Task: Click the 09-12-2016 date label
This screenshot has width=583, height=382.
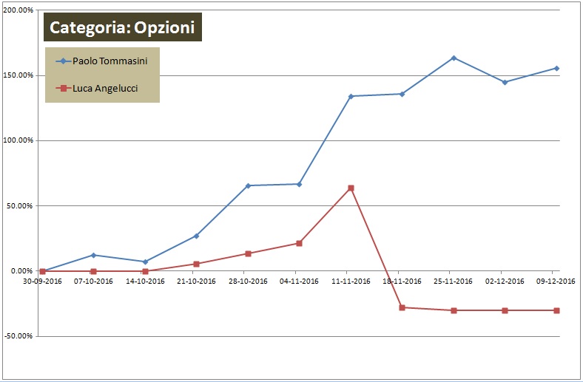Action: tap(556, 281)
